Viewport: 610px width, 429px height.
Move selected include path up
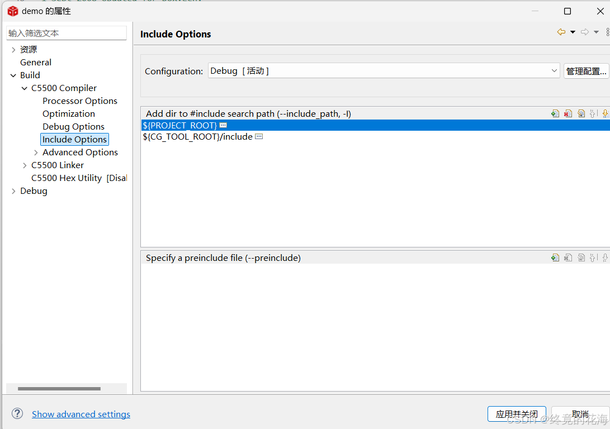point(593,113)
